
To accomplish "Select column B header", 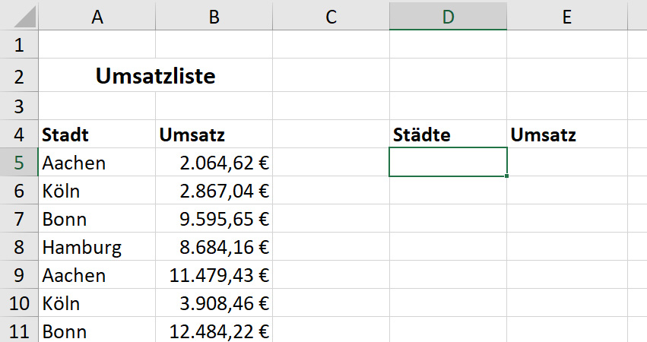I will click(214, 17).
